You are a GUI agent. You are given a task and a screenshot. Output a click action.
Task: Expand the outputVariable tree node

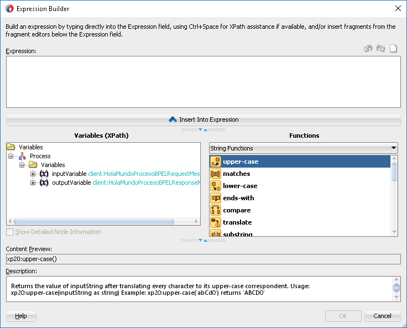pyautogui.click(x=33, y=183)
